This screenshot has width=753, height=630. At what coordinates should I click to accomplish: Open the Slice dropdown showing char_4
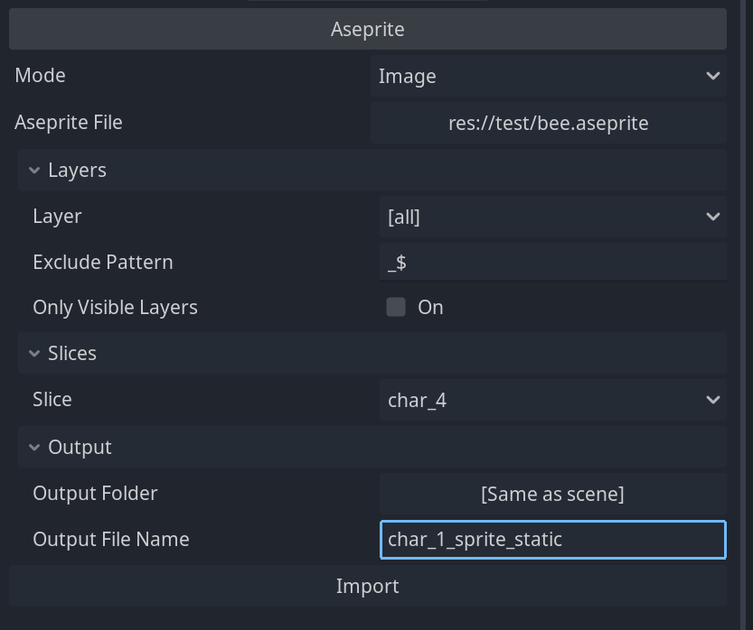552,400
